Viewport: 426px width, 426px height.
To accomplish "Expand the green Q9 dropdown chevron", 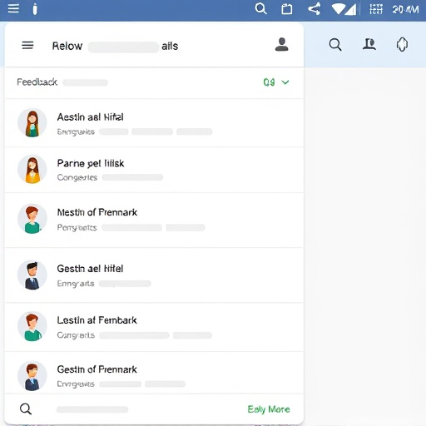I will (285, 82).
